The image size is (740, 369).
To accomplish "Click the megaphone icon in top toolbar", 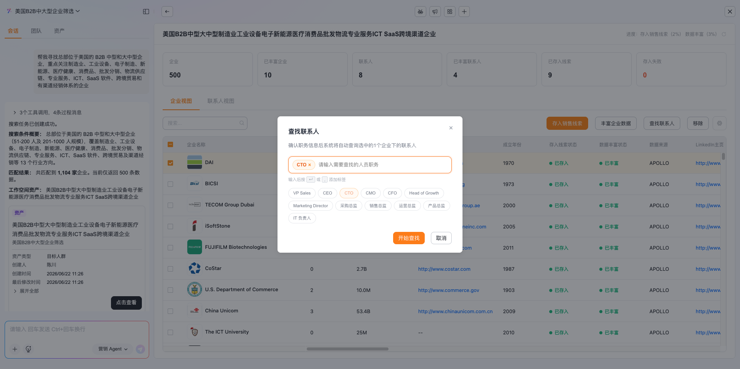I will (x=435, y=12).
